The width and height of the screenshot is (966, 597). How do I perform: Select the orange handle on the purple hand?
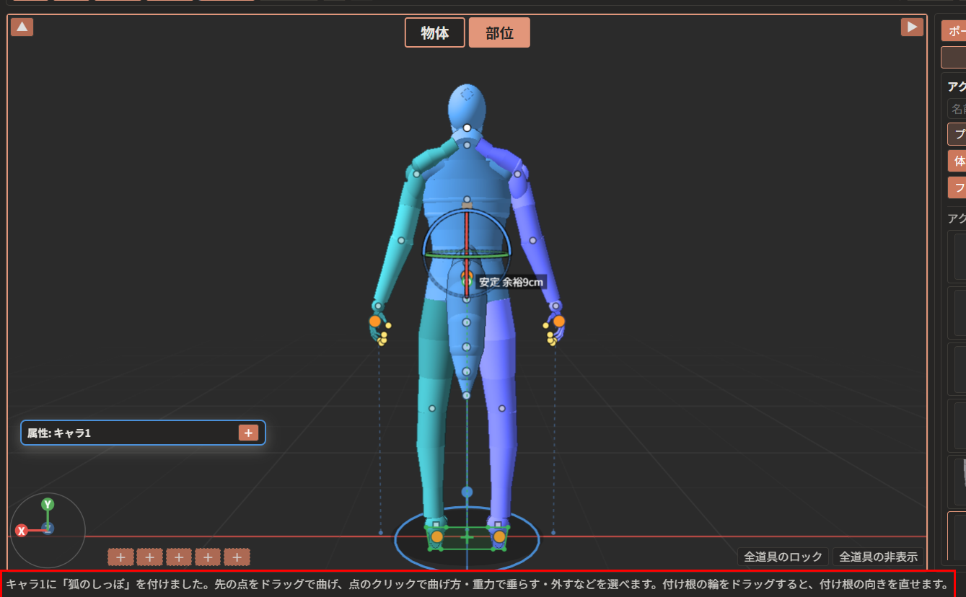pos(558,321)
